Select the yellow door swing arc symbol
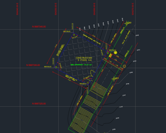Image resolution: width=166 pixels, height=133 pixels. tap(93, 73)
